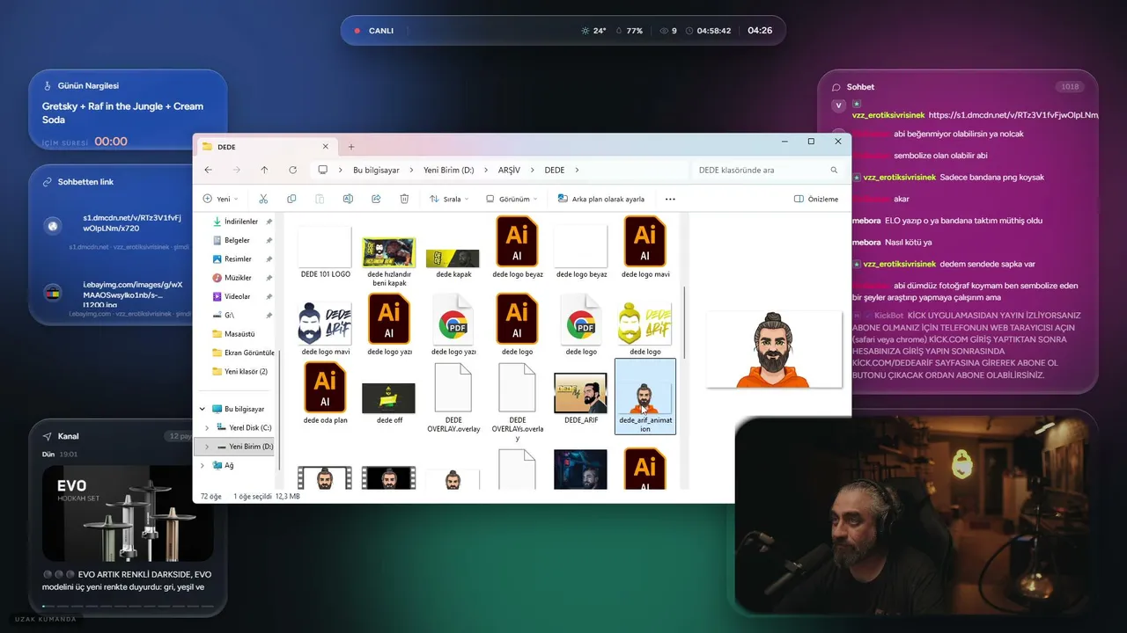Select the 'dede logo' Illustrator file
This screenshot has width=1127, height=633.
pos(518,324)
